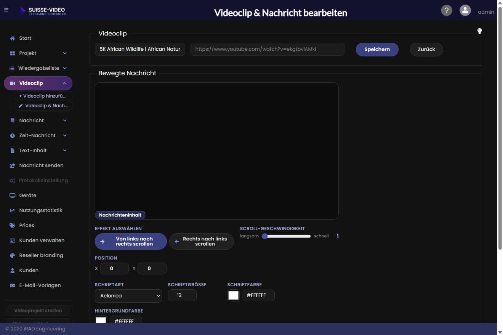Click the Nachrichteninhalt tag
The image size is (503, 335).
(x=120, y=215)
